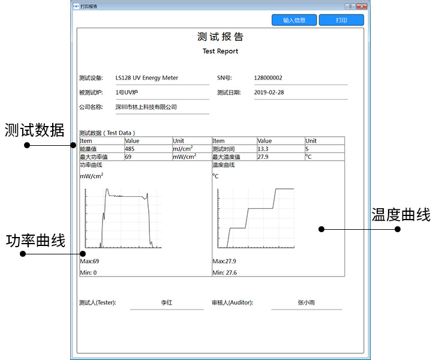Click the 功率曲线 section label in the report

click(x=91, y=165)
